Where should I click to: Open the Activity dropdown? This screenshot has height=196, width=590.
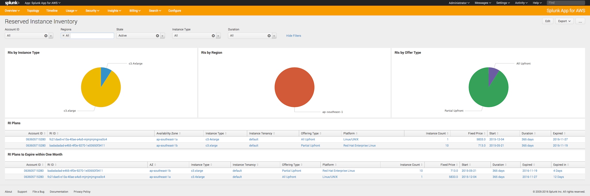coord(521,3)
